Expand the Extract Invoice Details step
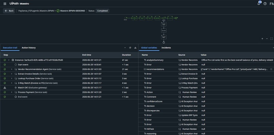 click(x=12, y=74)
